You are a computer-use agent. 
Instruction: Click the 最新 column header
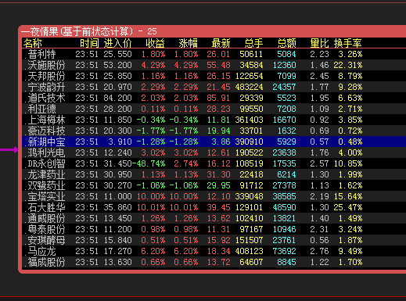pos(221,43)
